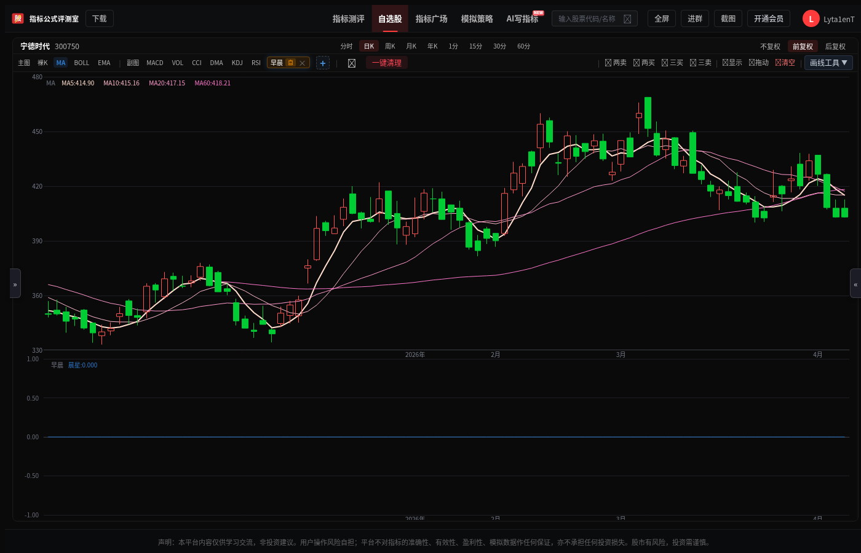Click the search icon in the stock input
The image size is (861, 553).
coord(627,19)
